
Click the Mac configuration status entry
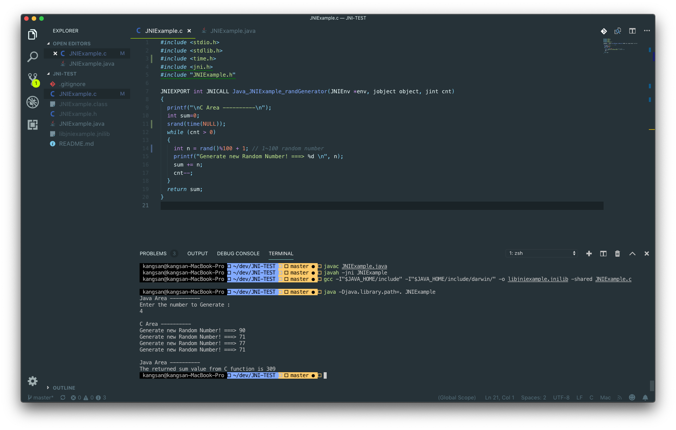(x=605, y=398)
